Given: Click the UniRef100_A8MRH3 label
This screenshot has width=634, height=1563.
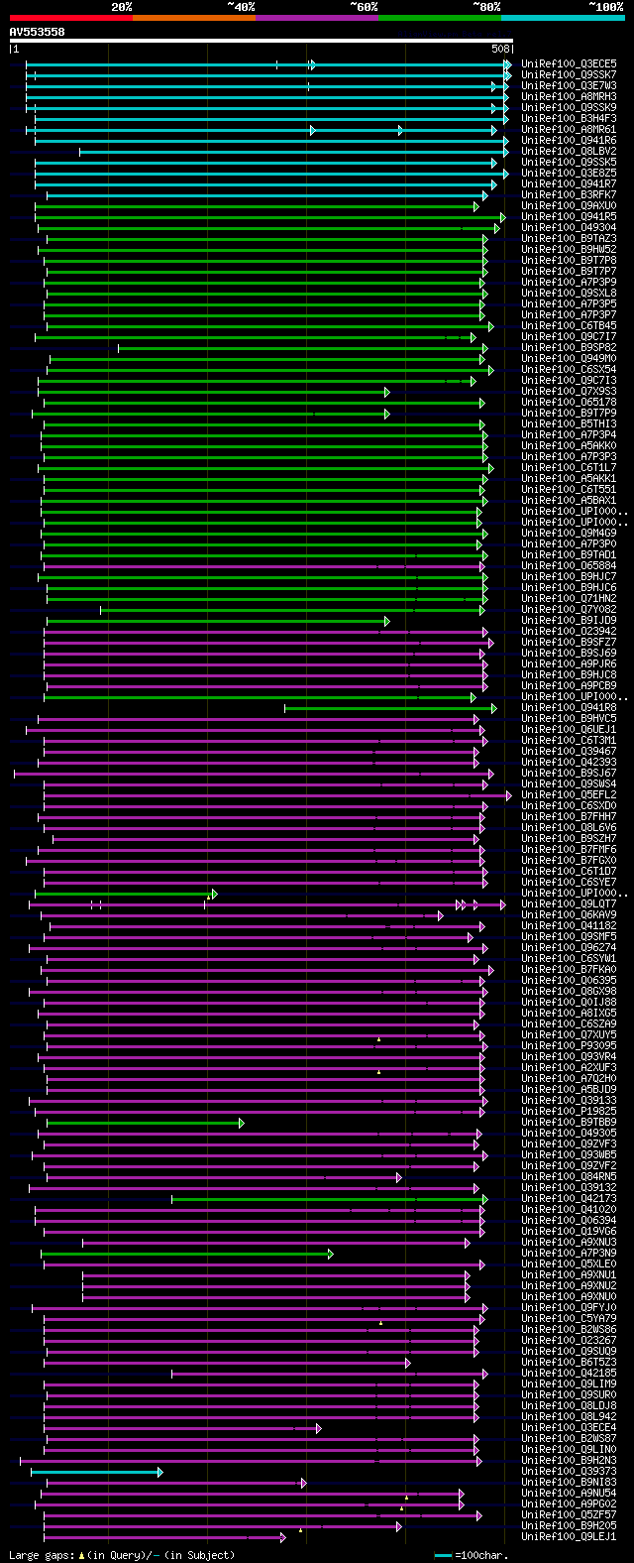Looking at the screenshot, I should (569, 97).
